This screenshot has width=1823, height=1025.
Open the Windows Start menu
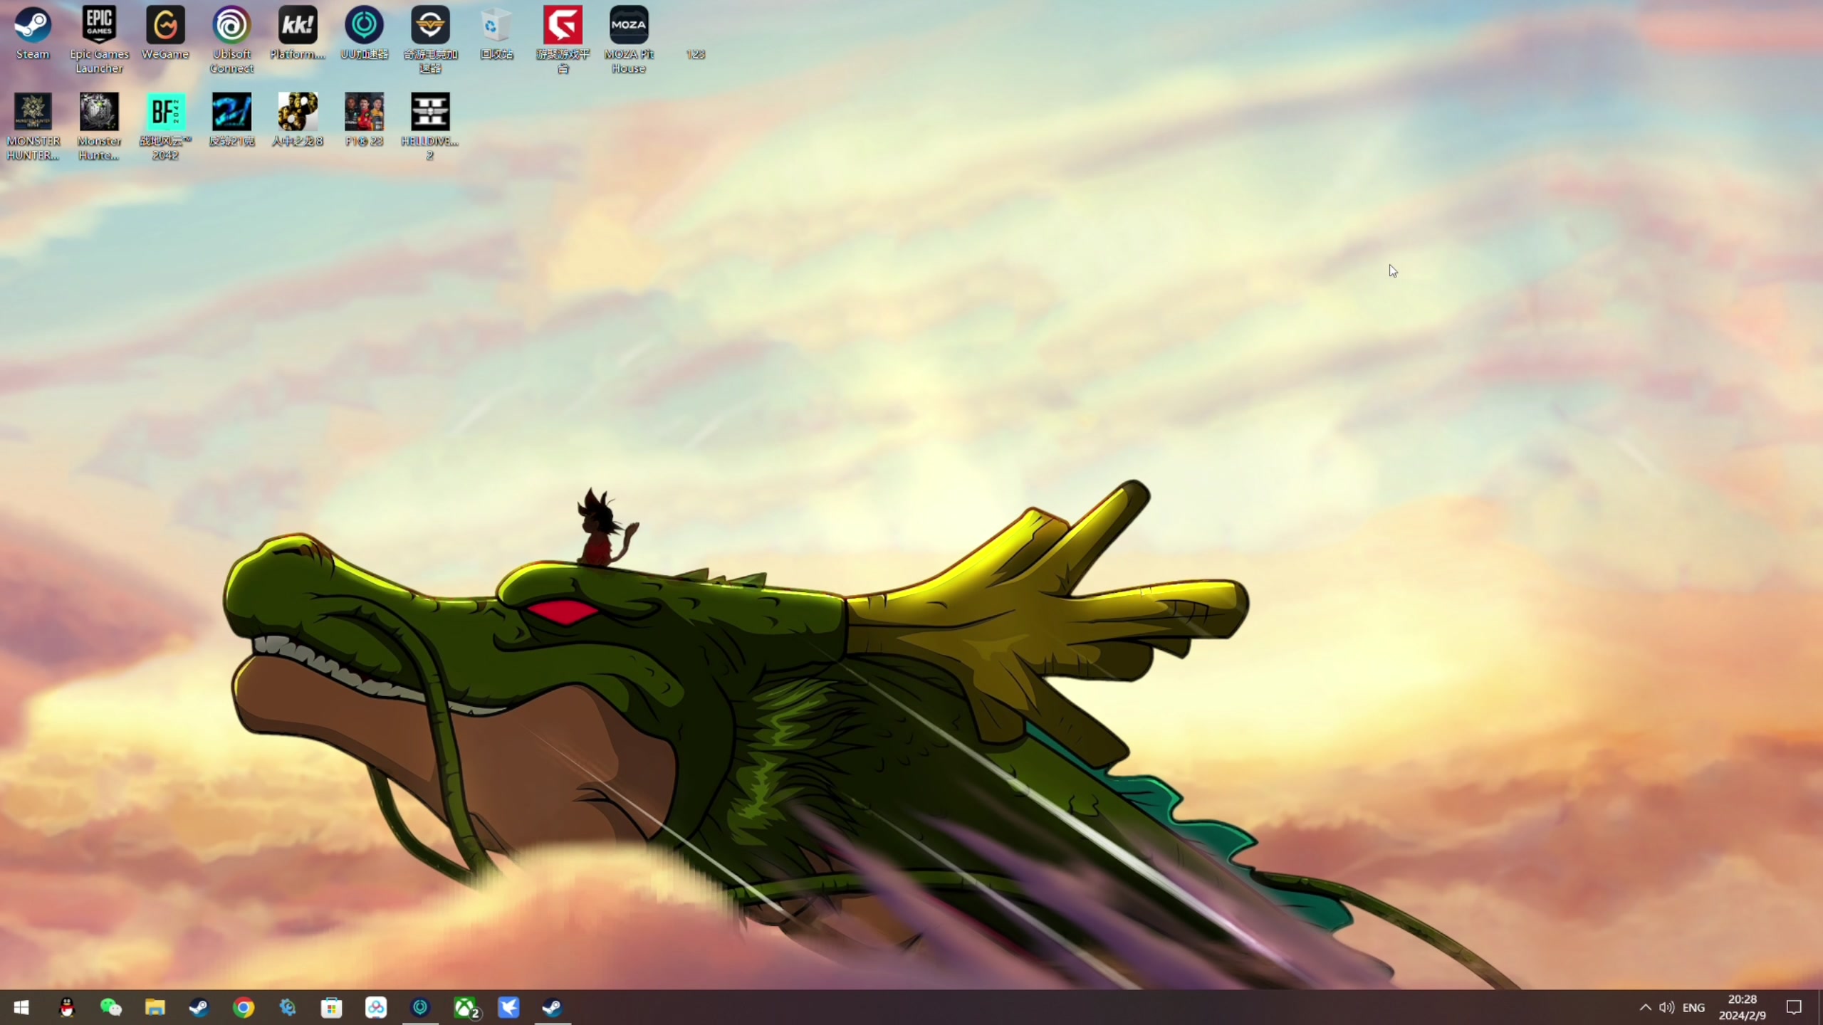coord(21,1007)
